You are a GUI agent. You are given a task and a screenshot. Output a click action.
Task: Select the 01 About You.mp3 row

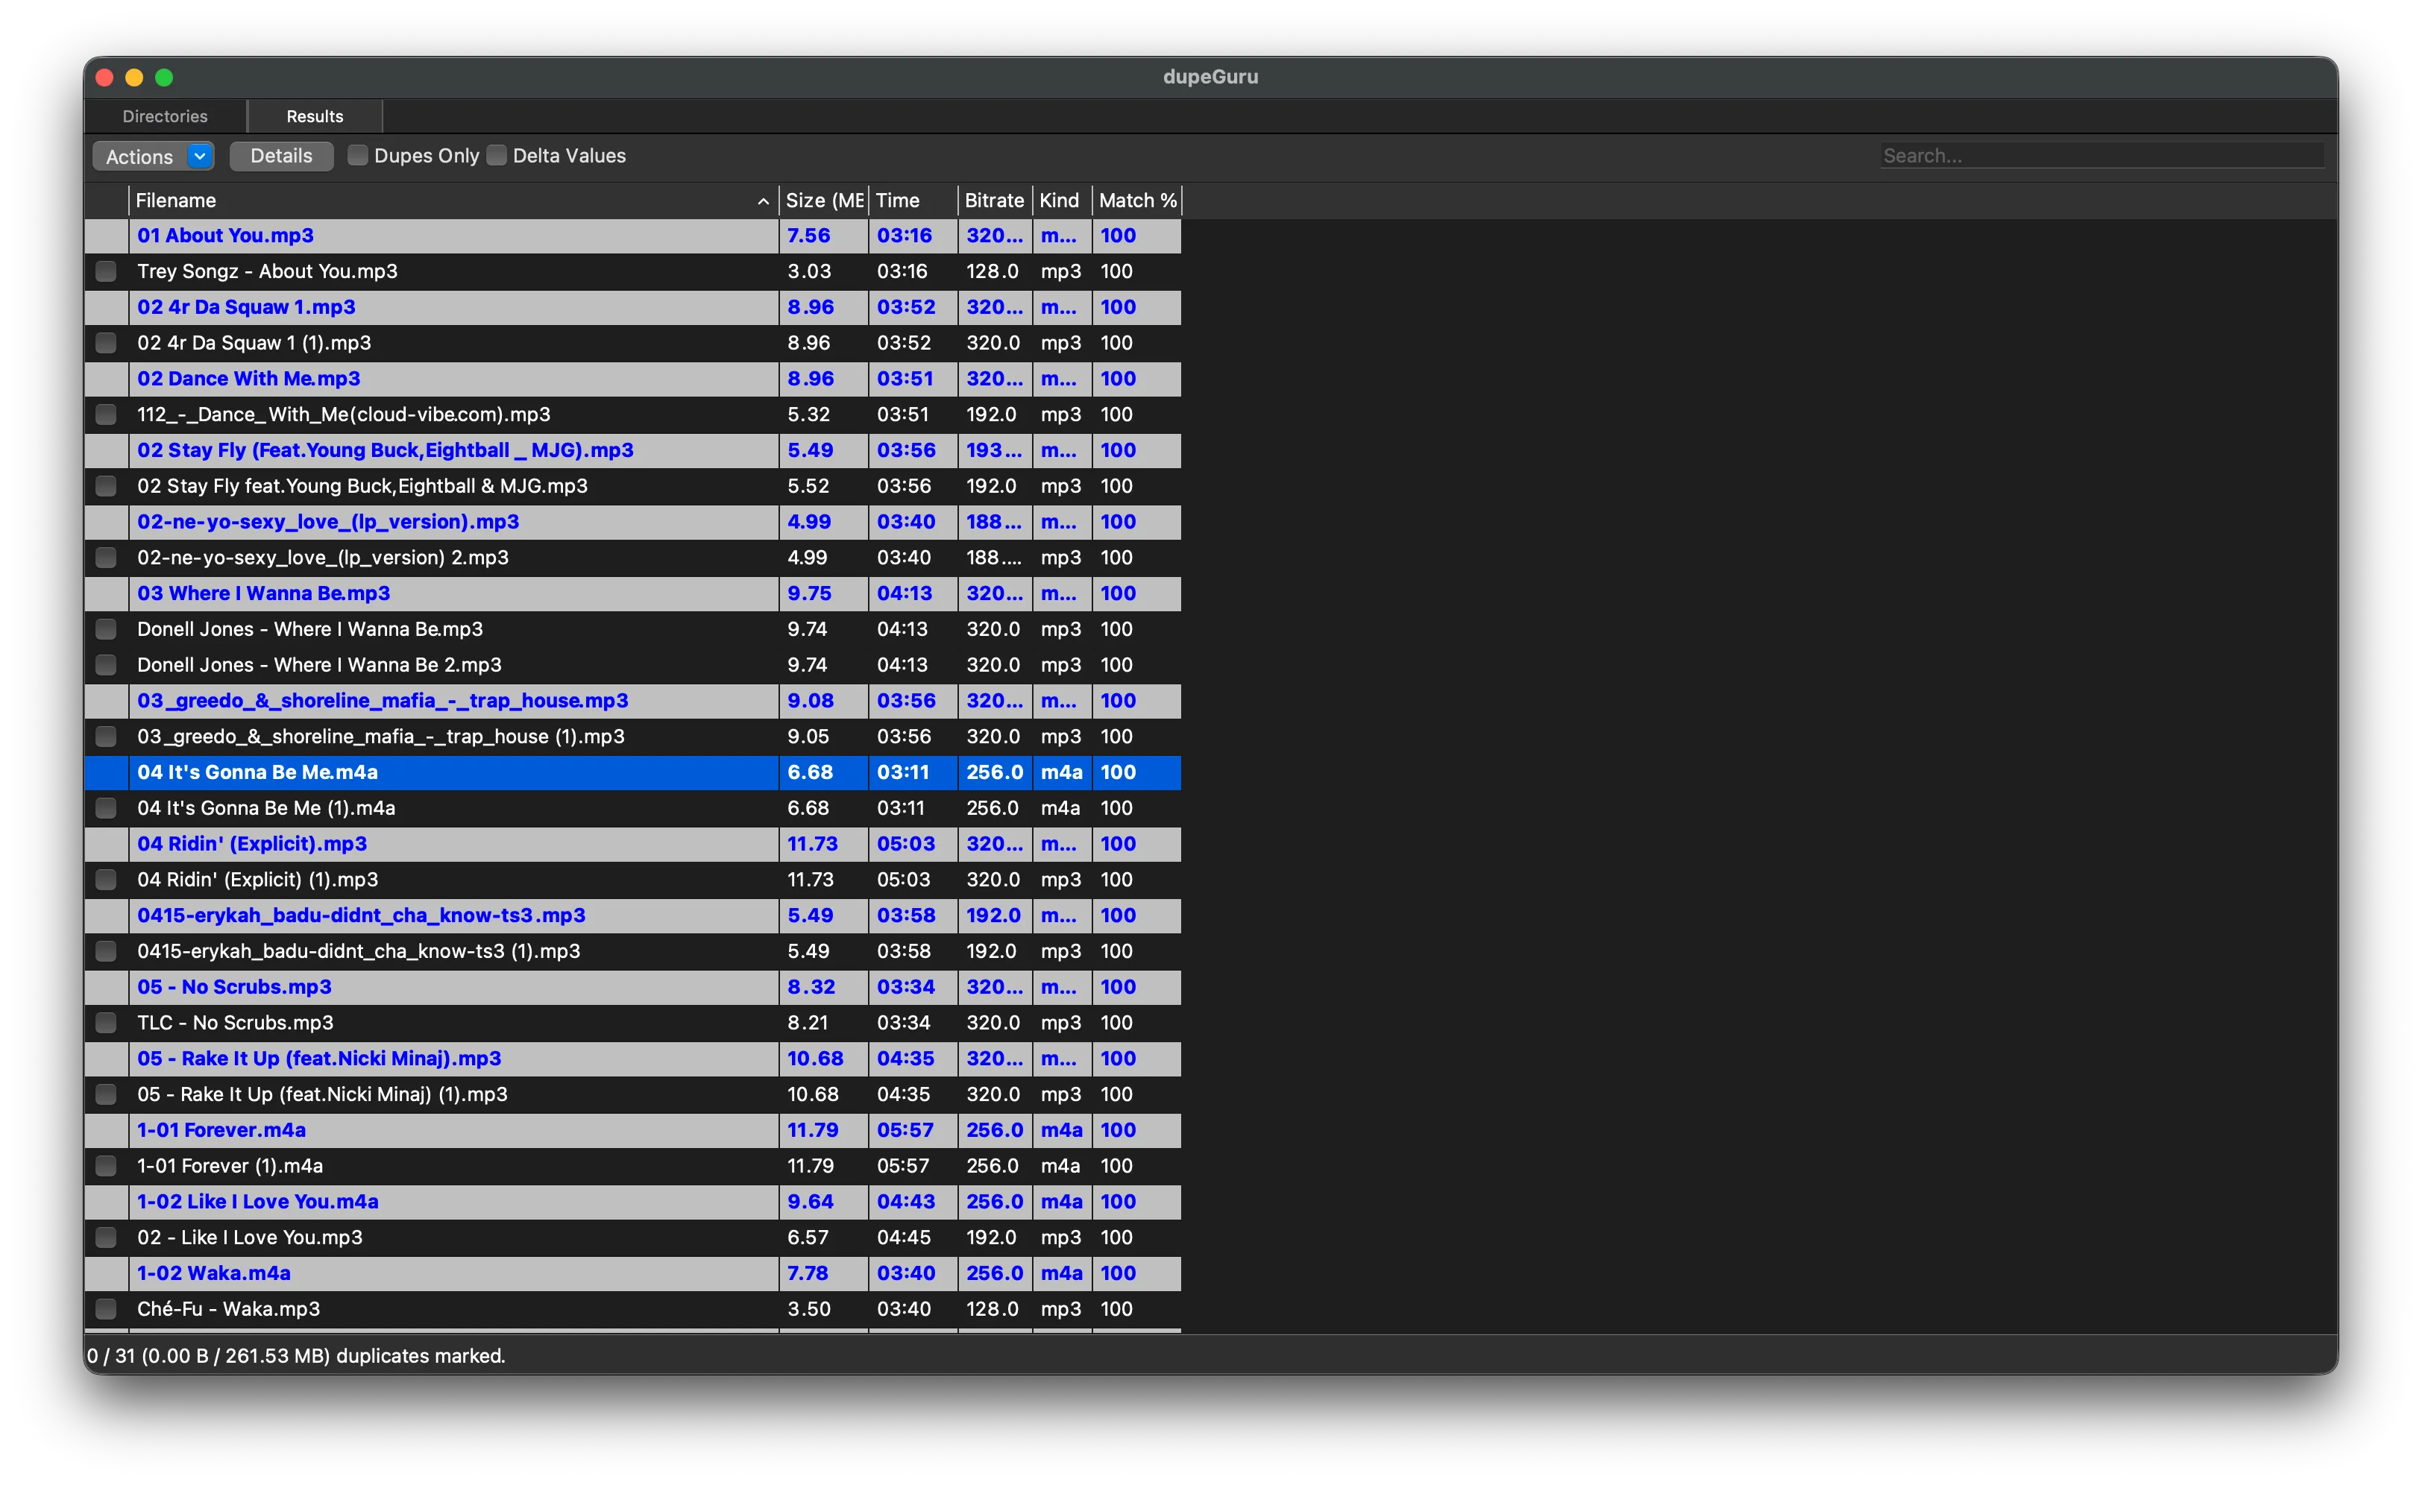pyautogui.click(x=633, y=236)
